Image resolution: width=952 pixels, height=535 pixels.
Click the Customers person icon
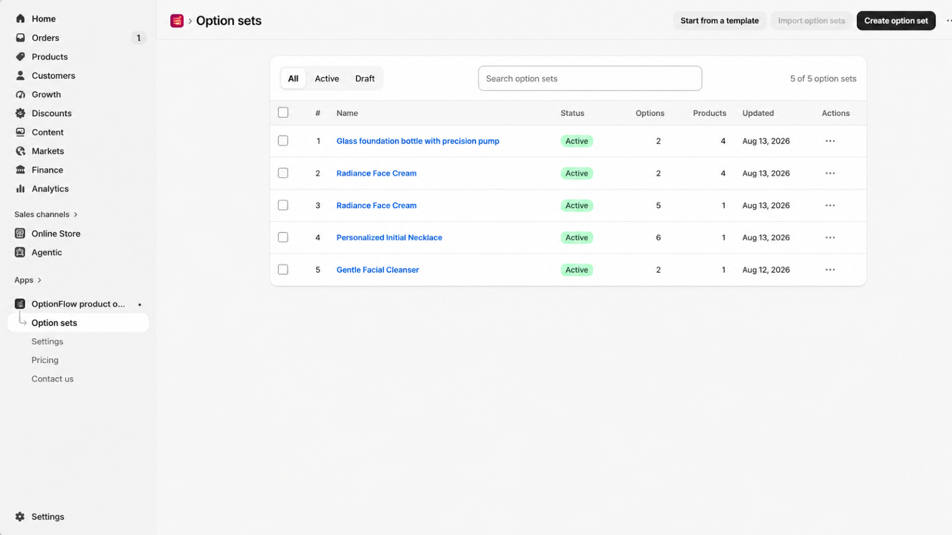coord(20,75)
